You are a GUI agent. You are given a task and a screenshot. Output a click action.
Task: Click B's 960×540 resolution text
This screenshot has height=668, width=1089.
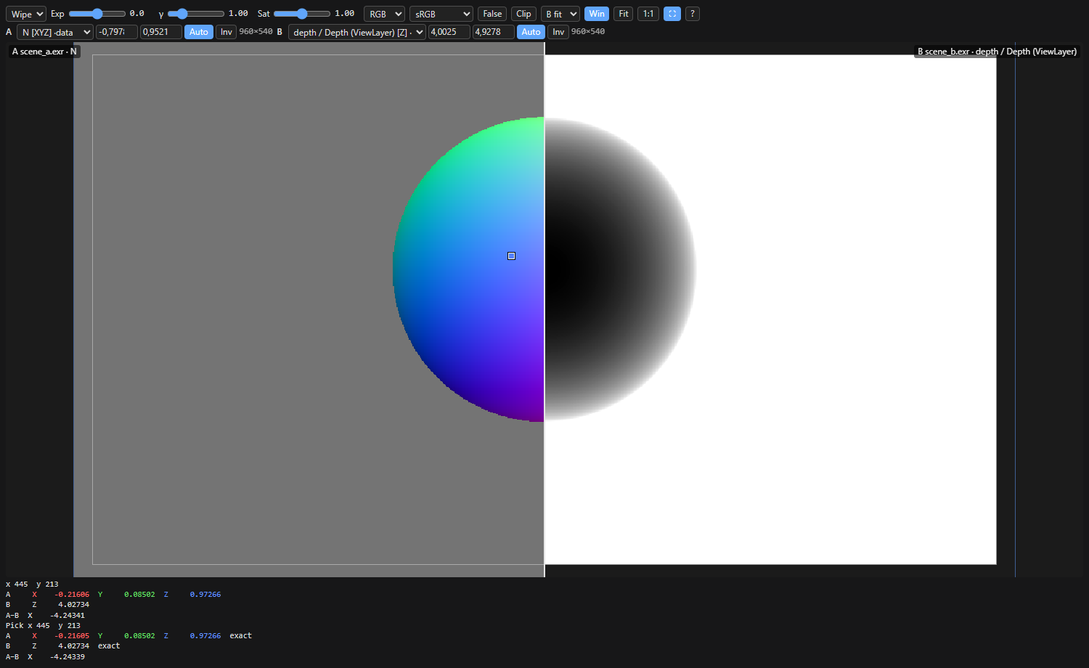(x=588, y=32)
